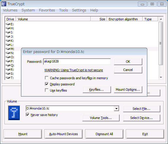168x144 pixels.
Task: Select the S: drive icon
Action: point(8,74)
